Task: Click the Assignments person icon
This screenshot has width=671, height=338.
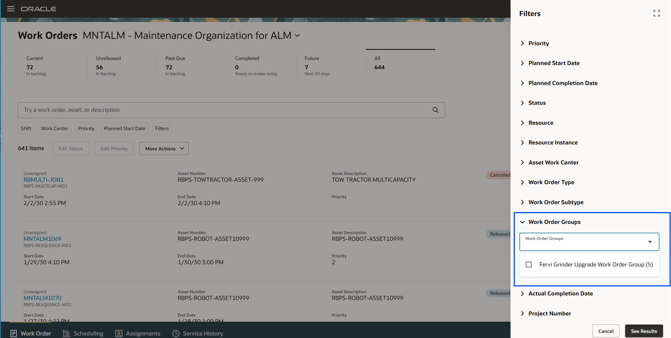Action: 119,333
